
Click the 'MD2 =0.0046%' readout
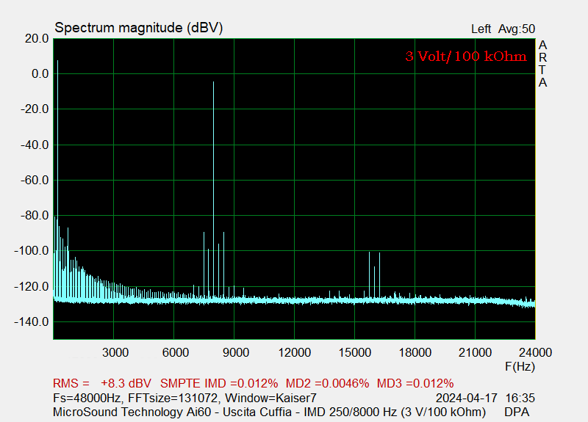[327, 383]
